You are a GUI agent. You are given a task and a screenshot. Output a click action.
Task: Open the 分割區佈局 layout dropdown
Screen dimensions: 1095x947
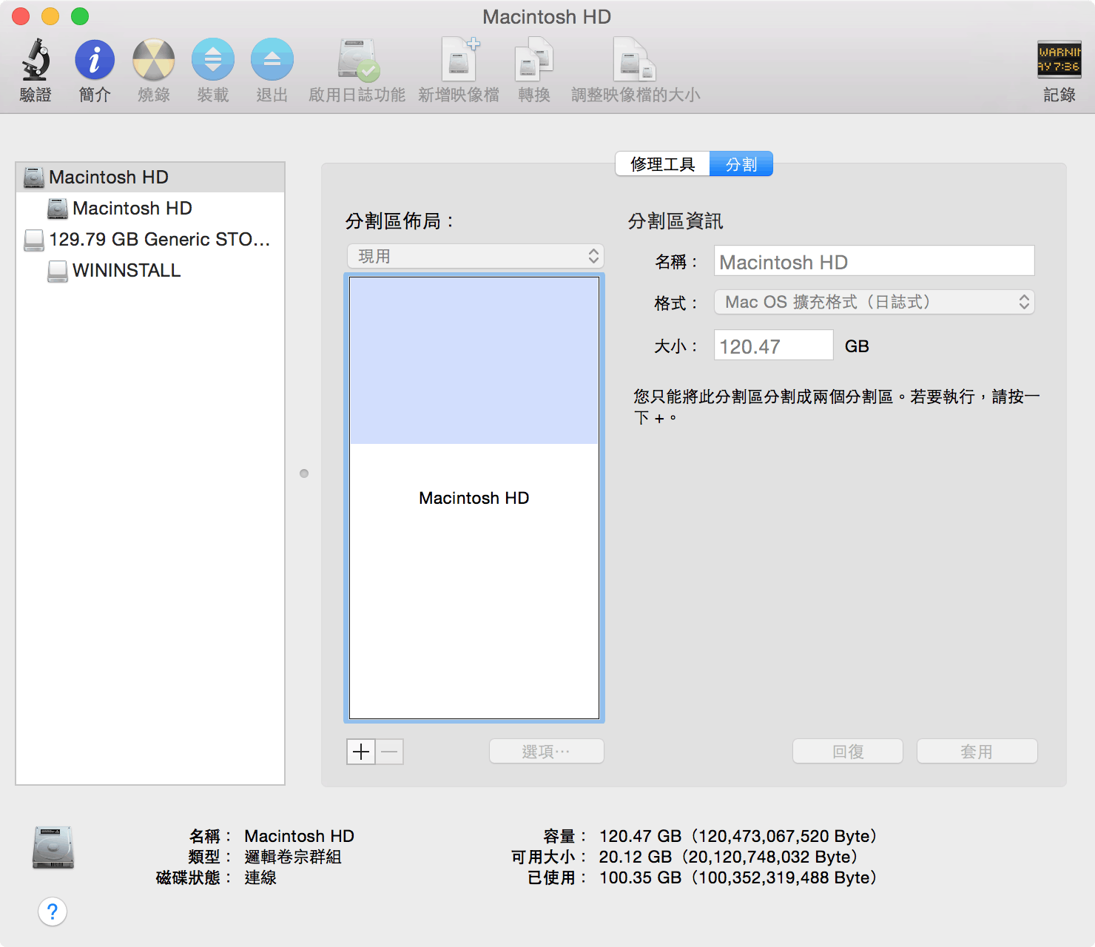475,256
